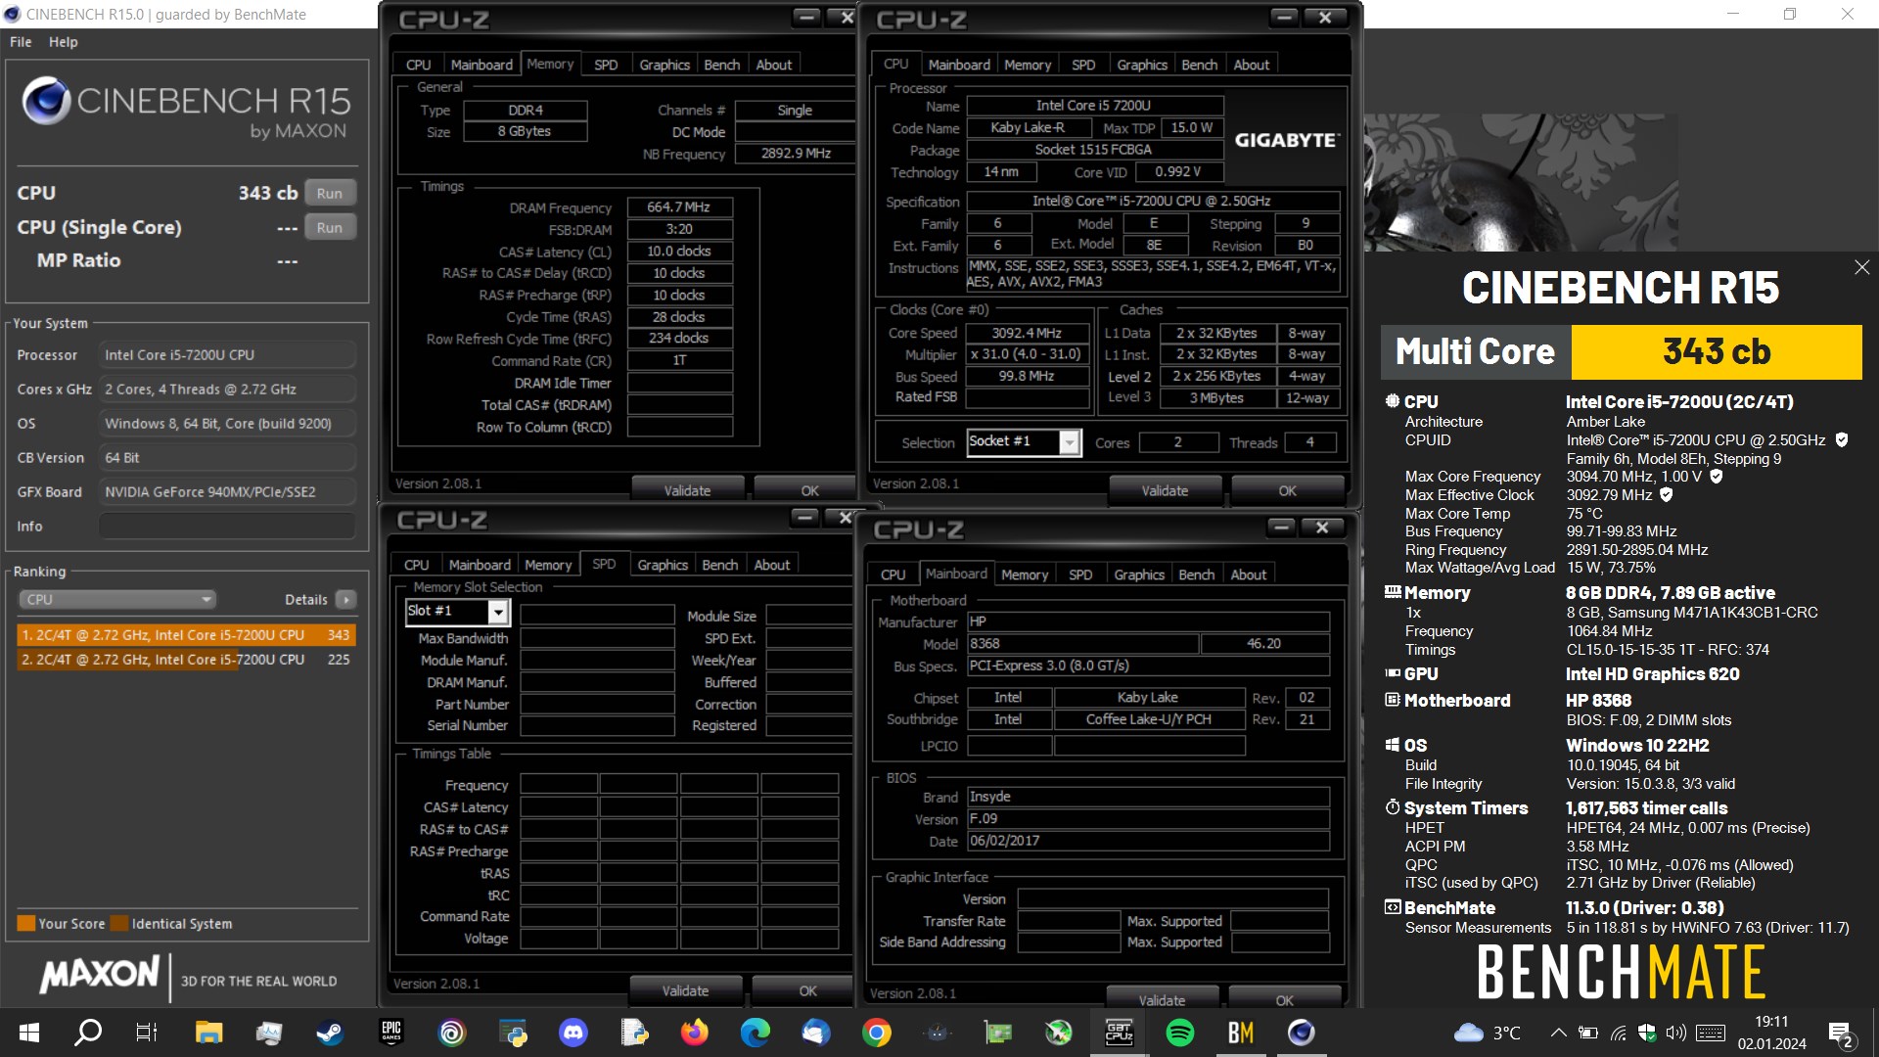1879x1057 pixels.
Task: Click the DRAM Frequency 664.7 MHz value
Action: pyautogui.click(x=679, y=207)
